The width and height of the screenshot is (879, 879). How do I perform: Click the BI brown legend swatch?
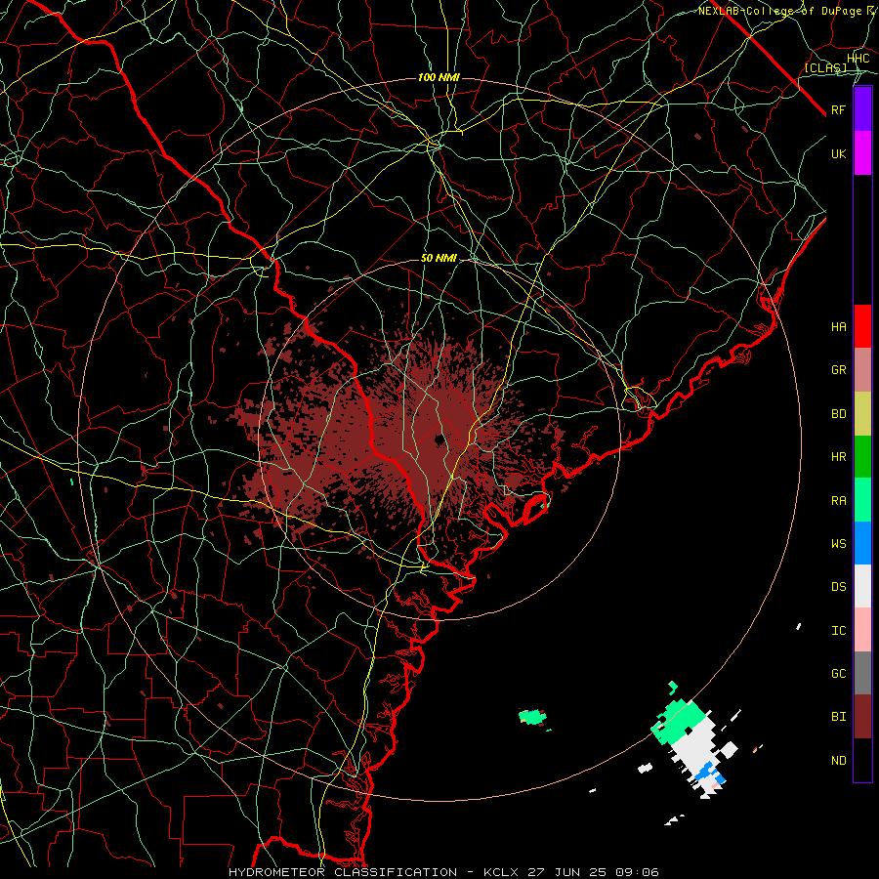862,717
